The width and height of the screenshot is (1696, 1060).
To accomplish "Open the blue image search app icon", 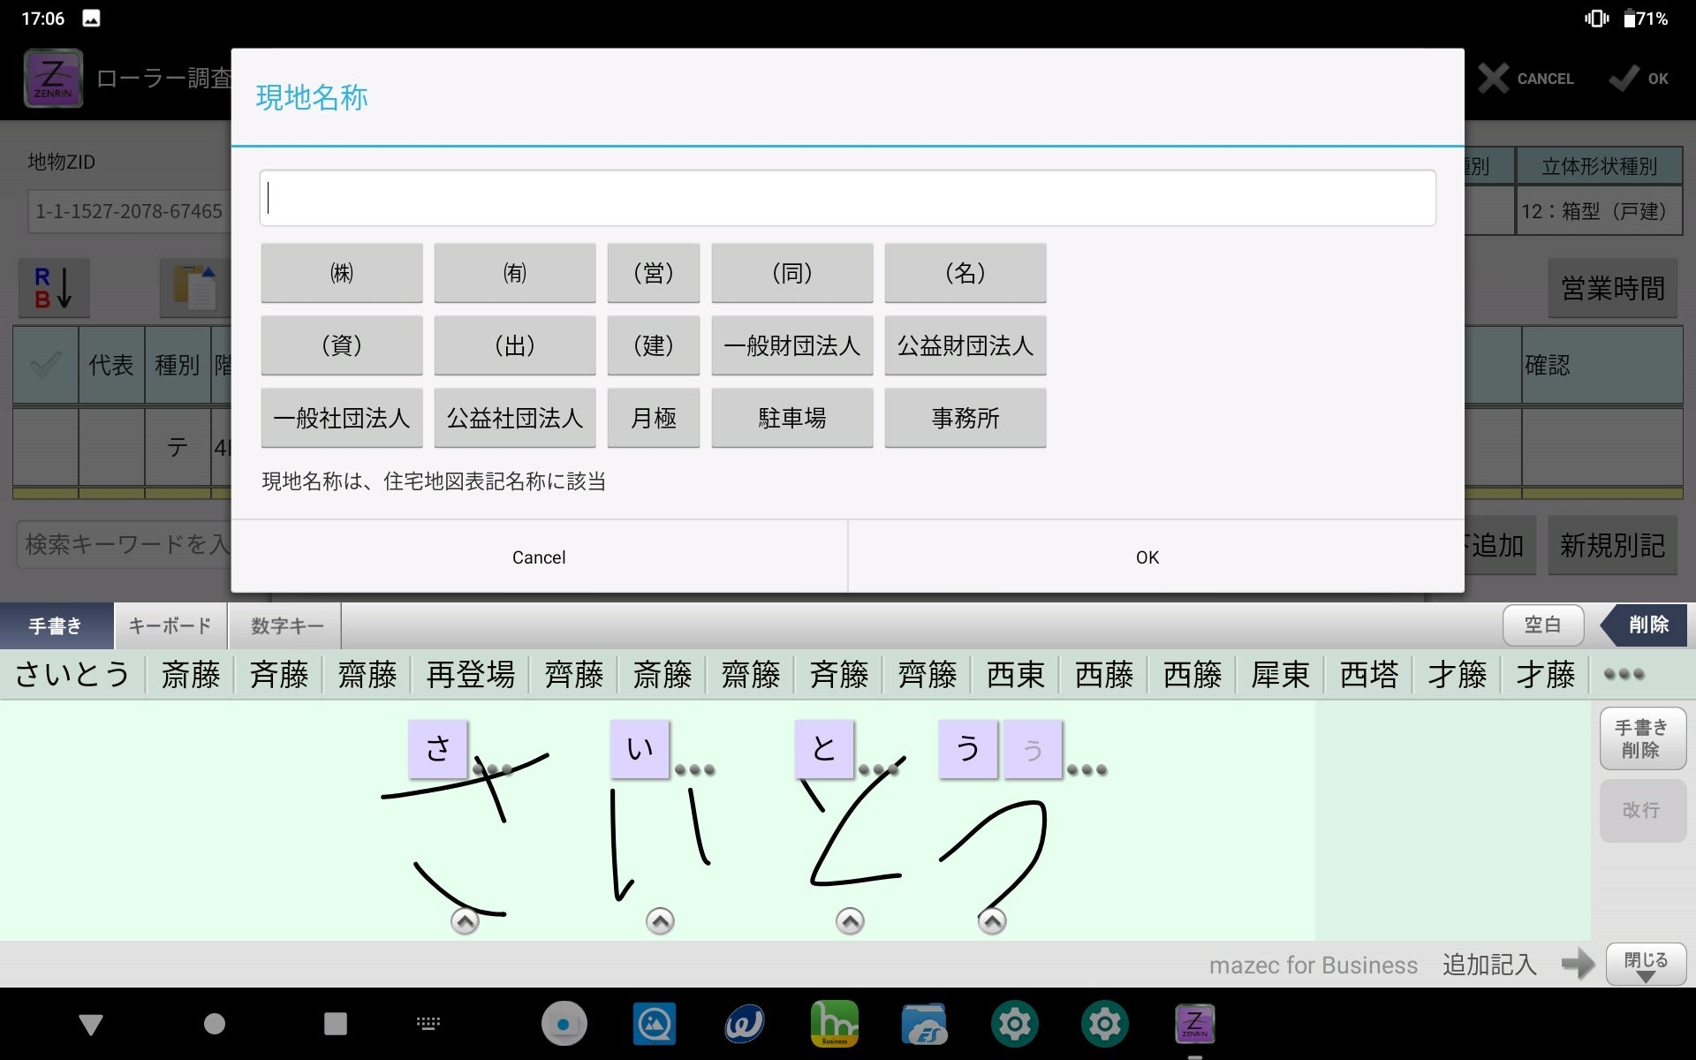I will point(655,1024).
